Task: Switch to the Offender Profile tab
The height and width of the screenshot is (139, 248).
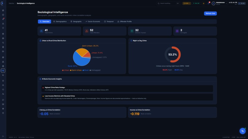Action: click(x=125, y=21)
